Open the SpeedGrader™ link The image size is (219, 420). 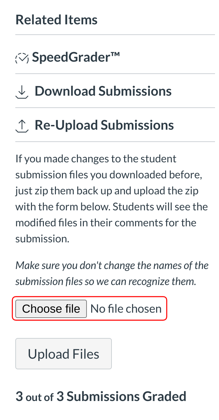(x=76, y=58)
